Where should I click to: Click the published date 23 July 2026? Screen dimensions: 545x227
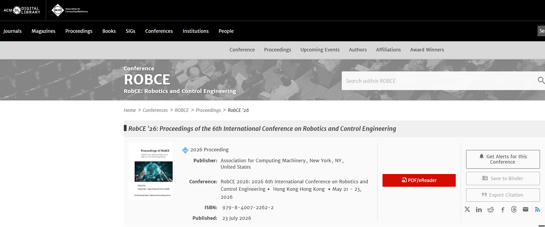(237, 218)
